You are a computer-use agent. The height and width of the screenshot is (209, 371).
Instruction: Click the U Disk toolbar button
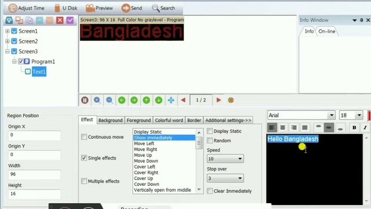tap(66, 8)
